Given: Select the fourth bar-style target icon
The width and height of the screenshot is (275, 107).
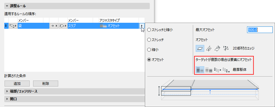Looking at the screenshot, I should tap(226, 70).
